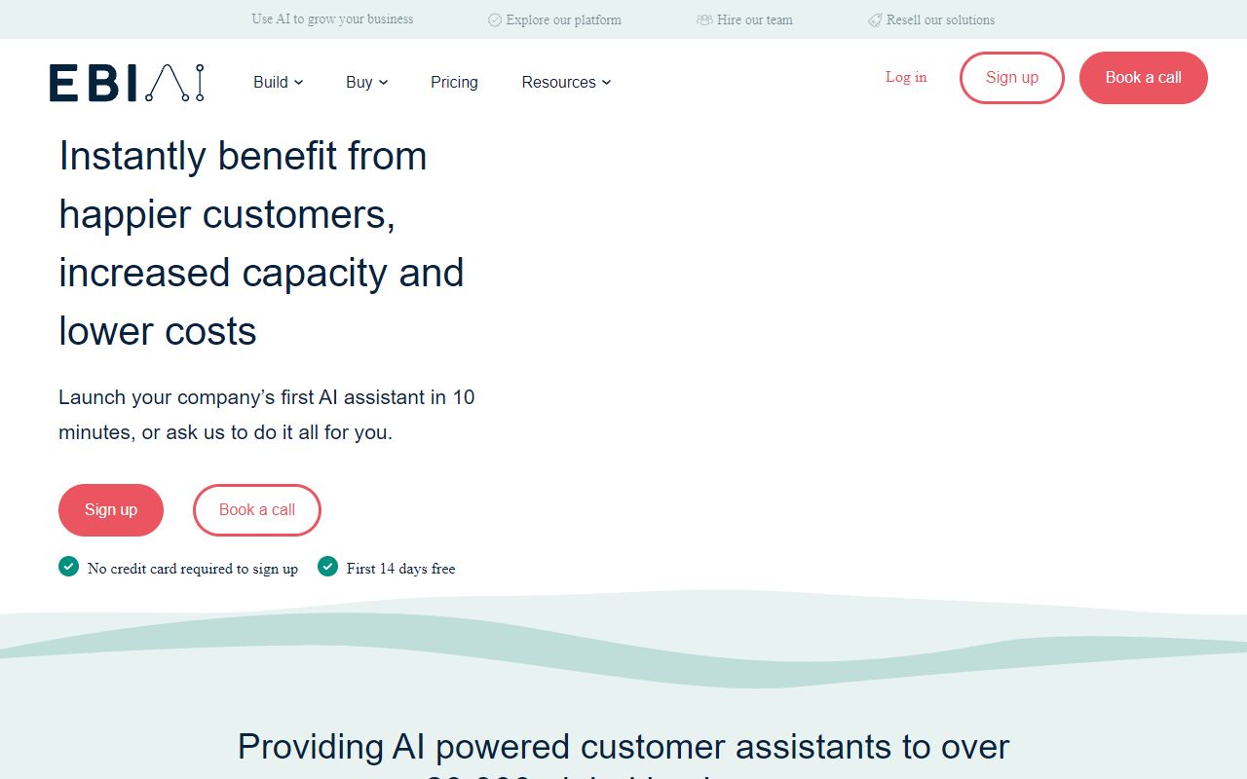Click the green checkmark beside First 14 days free

pyautogui.click(x=327, y=566)
